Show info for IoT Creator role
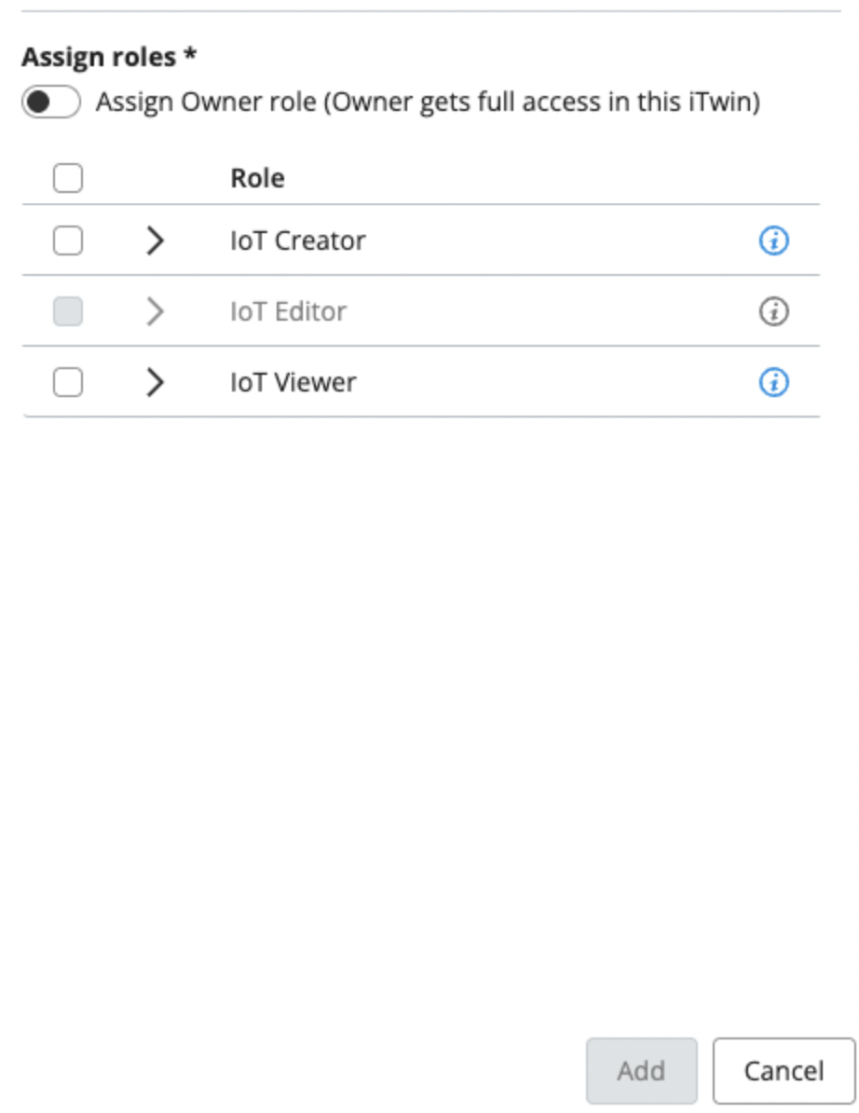Image resolution: width=859 pixels, height=1113 pixels. [773, 241]
